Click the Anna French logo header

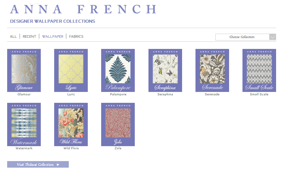pos(83,9)
